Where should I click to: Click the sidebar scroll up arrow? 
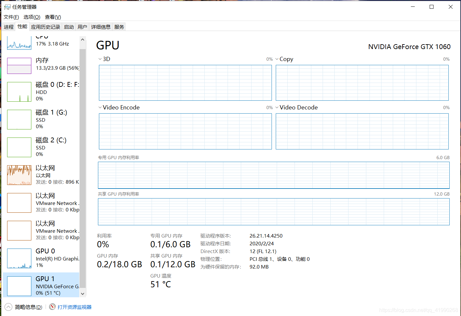pos(82,40)
